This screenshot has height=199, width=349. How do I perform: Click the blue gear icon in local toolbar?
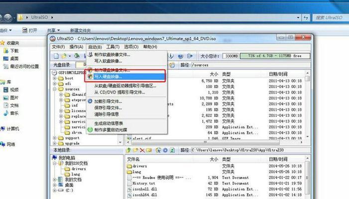coord(165,150)
